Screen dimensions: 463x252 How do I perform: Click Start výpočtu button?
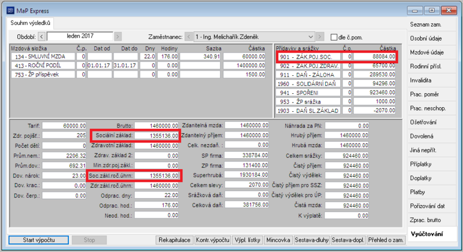coord(39,240)
